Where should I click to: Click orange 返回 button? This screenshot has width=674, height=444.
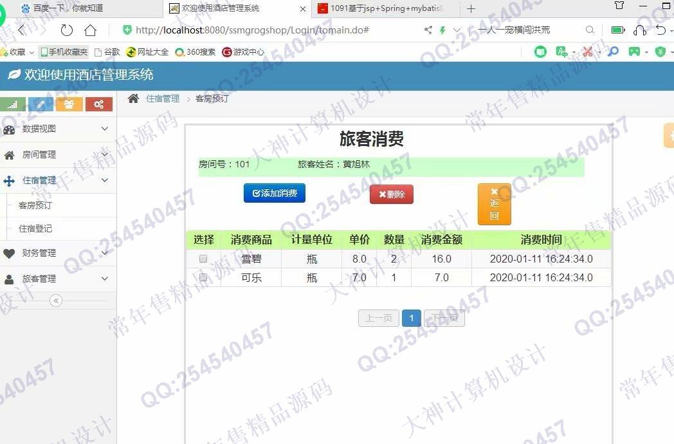pyautogui.click(x=495, y=205)
